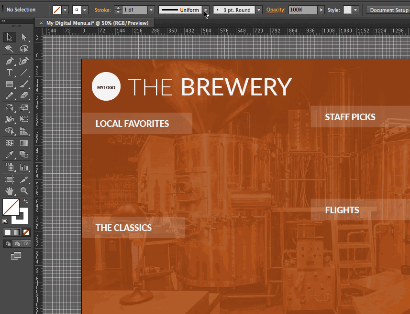Activate the Symbol Sprayer tool
The image size is (410, 314).
point(10,167)
